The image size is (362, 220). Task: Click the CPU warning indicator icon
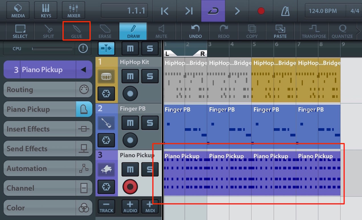pos(83,49)
